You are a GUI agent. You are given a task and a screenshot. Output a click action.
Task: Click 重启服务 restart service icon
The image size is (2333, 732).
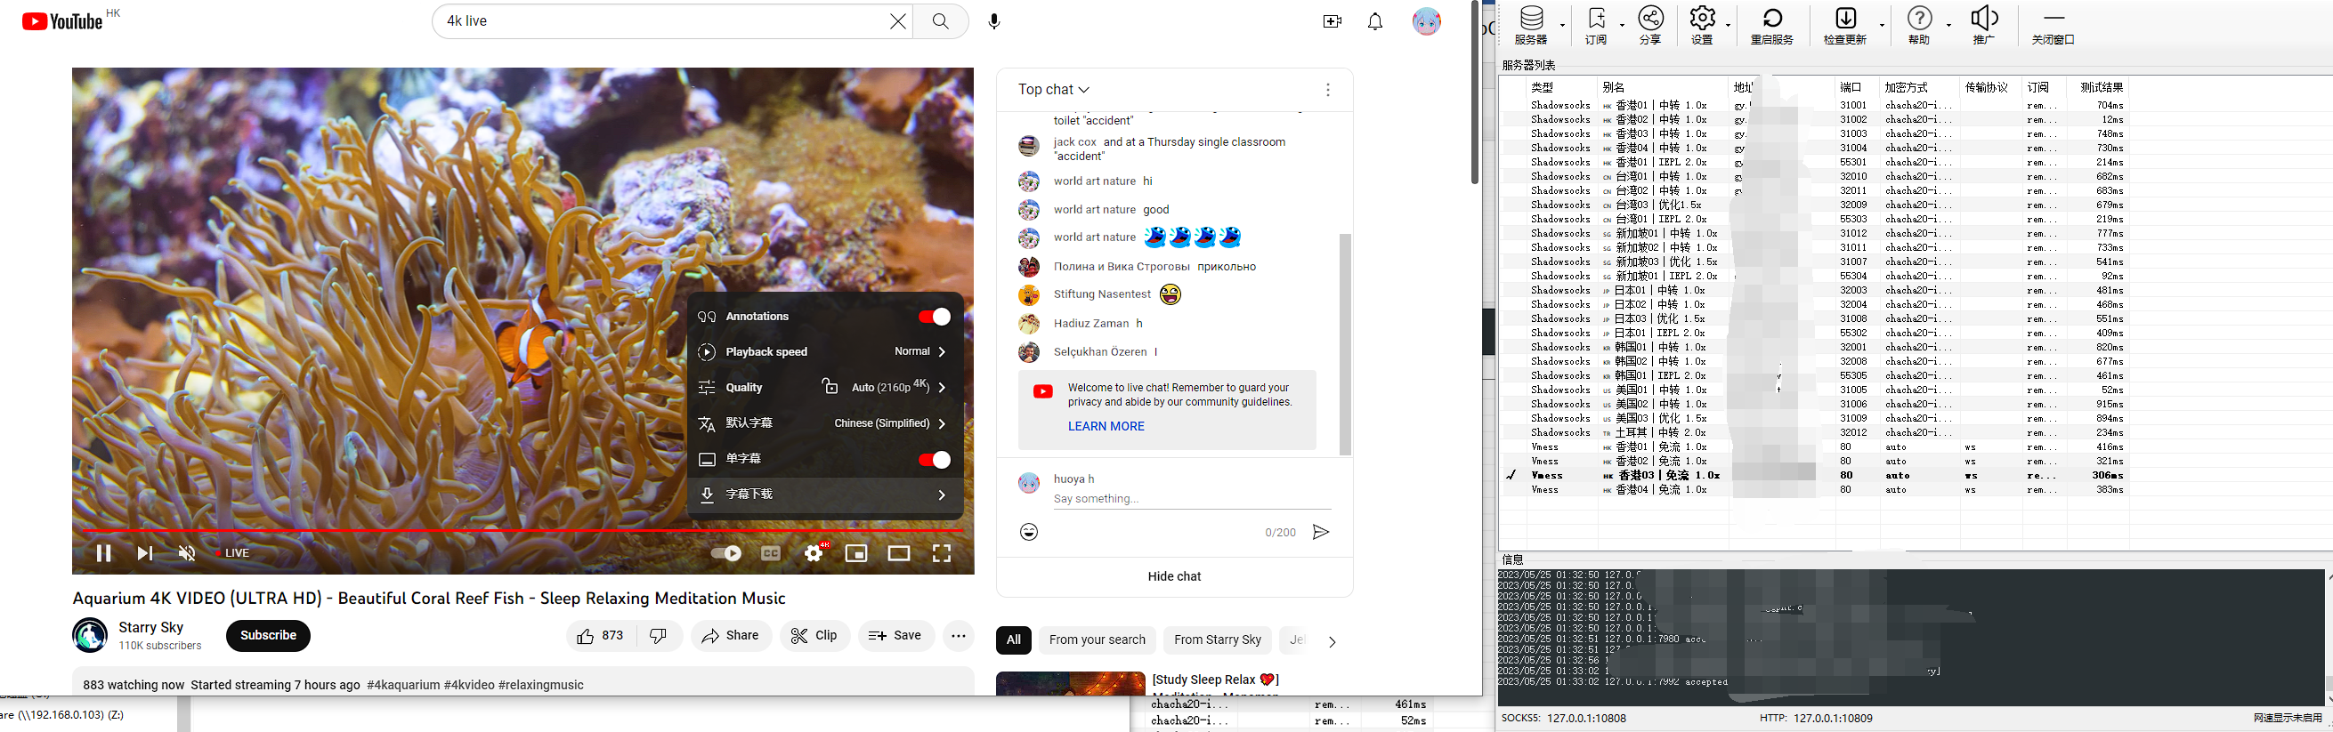point(1772,24)
